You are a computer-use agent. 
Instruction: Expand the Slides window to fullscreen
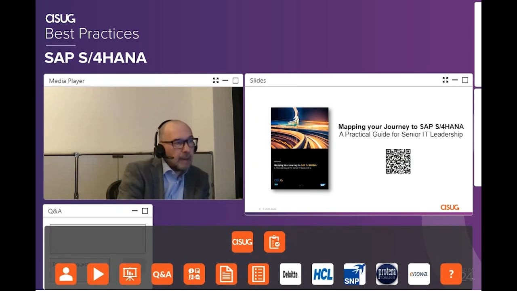point(445,80)
